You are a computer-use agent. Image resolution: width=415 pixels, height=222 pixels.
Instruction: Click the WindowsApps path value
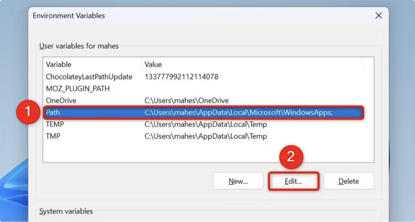(239, 113)
